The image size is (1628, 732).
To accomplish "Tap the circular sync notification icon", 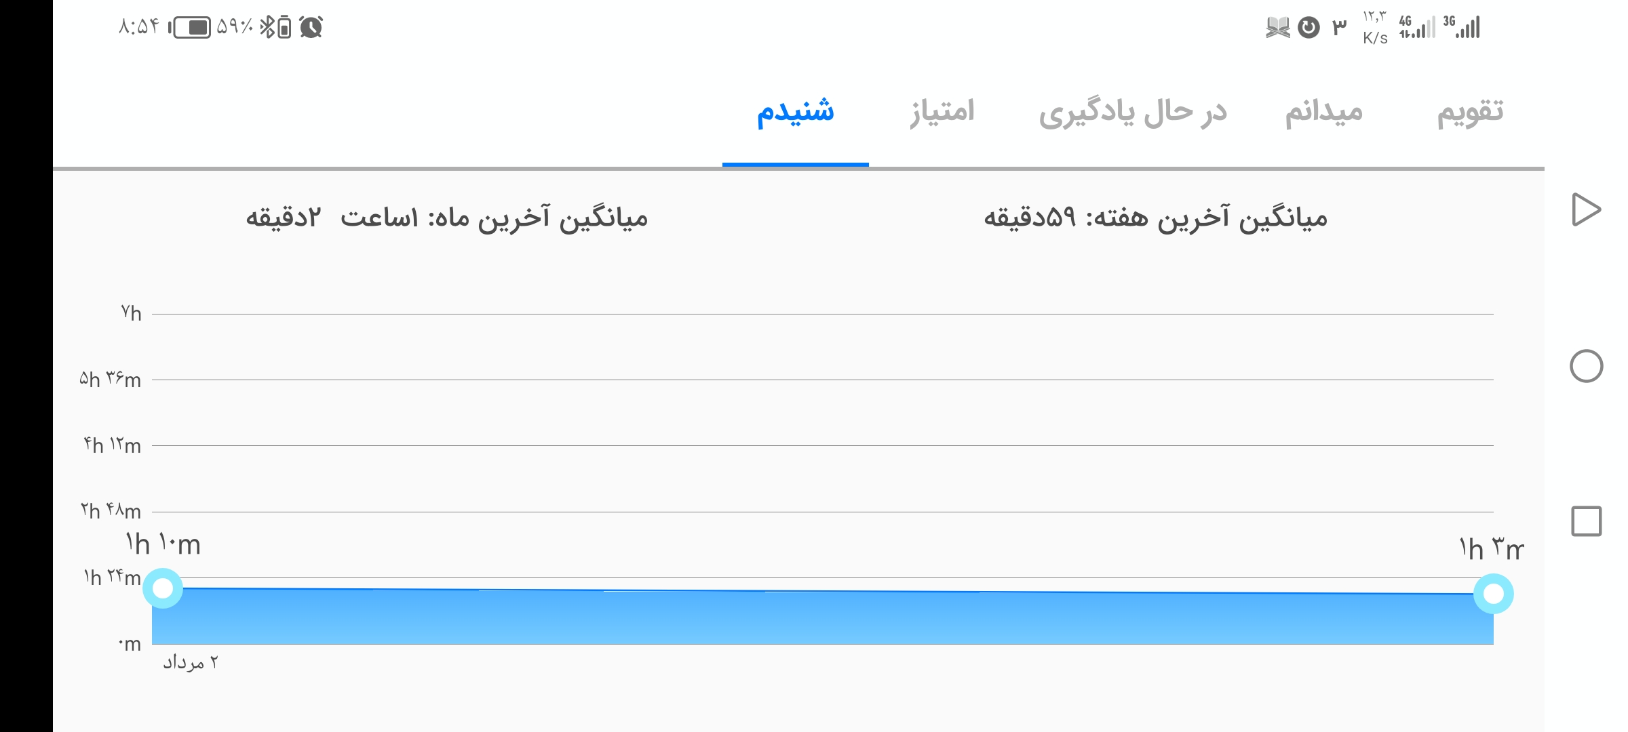I will (x=1309, y=27).
